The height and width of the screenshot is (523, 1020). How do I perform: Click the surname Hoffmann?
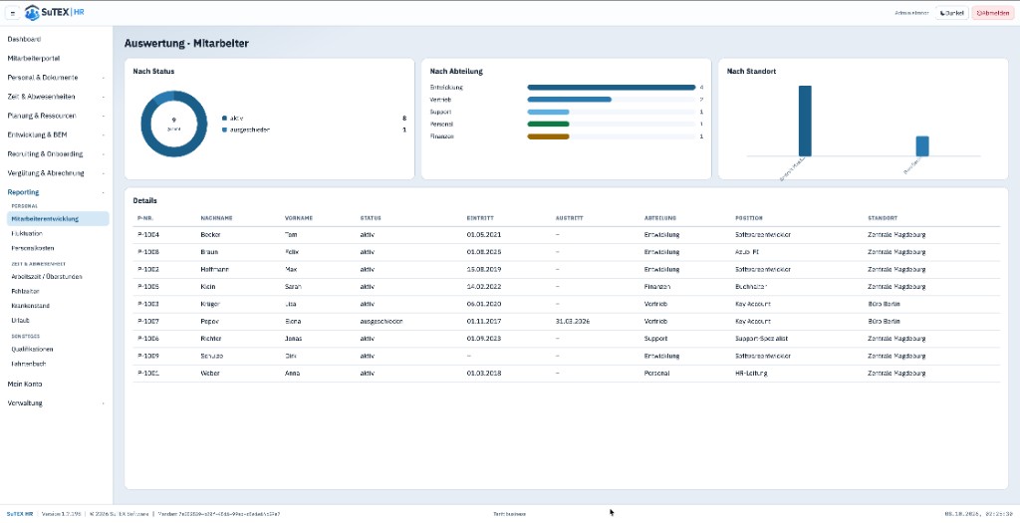(x=215, y=269)
